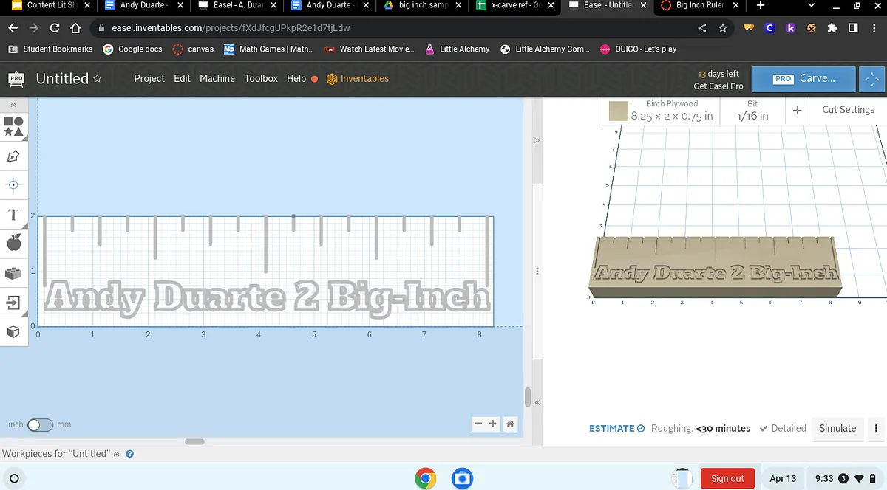Click the Carve button
887x490 pixels.
coord(803,78)
